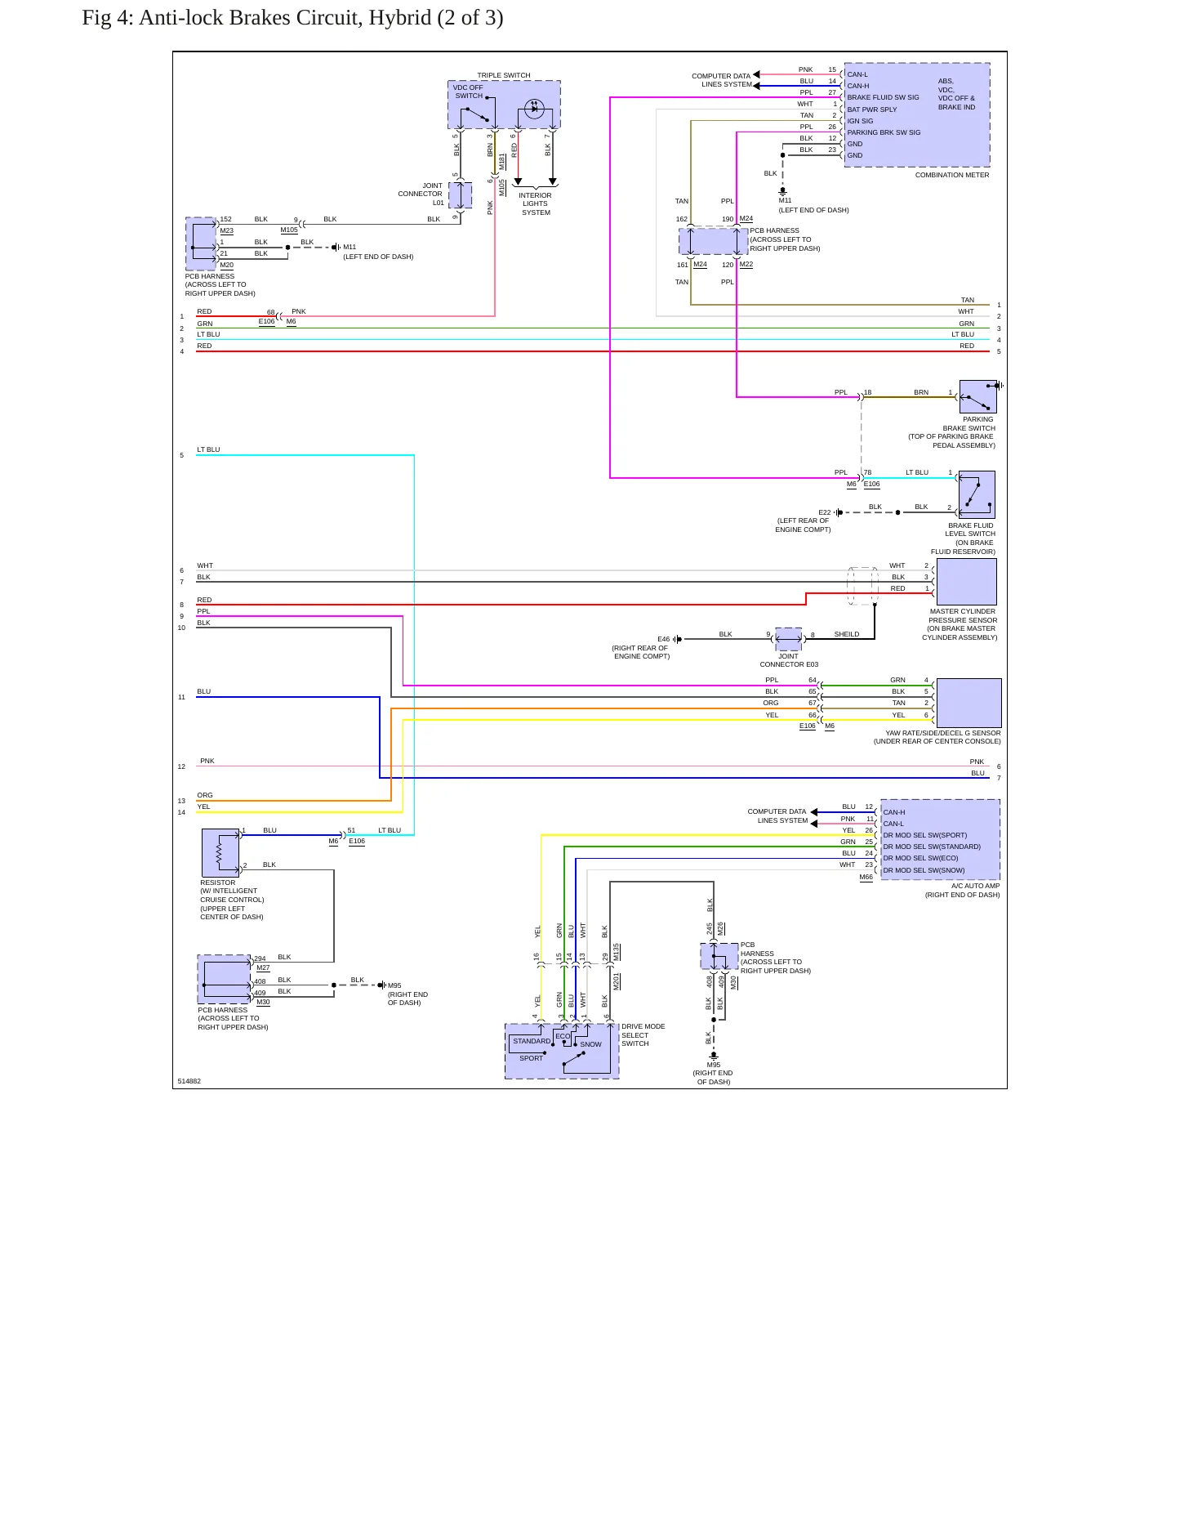Select the A/C Auto Amp module block
The height and width of the screenshot is (1528, 1180).
[940, 839]
